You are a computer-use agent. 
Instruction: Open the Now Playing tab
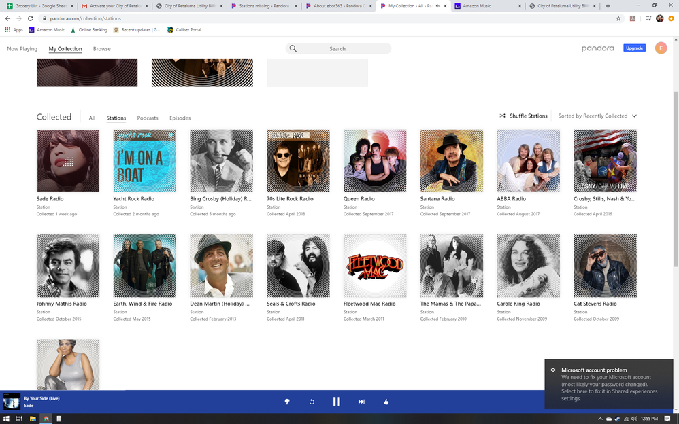click(x=22, y=48)
